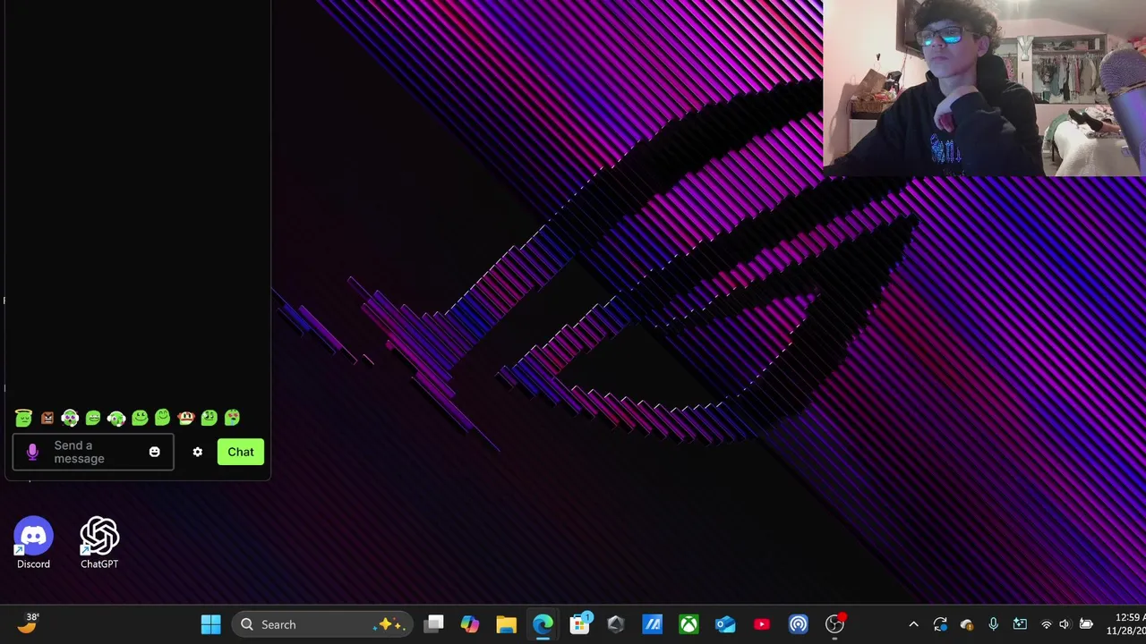Click the purple microphone in chat box
Viewport: 1146px width, 644px height.
(x=32, y=452)
